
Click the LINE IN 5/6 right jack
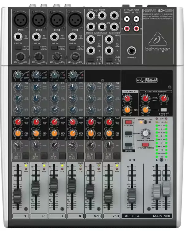(91, 51)
